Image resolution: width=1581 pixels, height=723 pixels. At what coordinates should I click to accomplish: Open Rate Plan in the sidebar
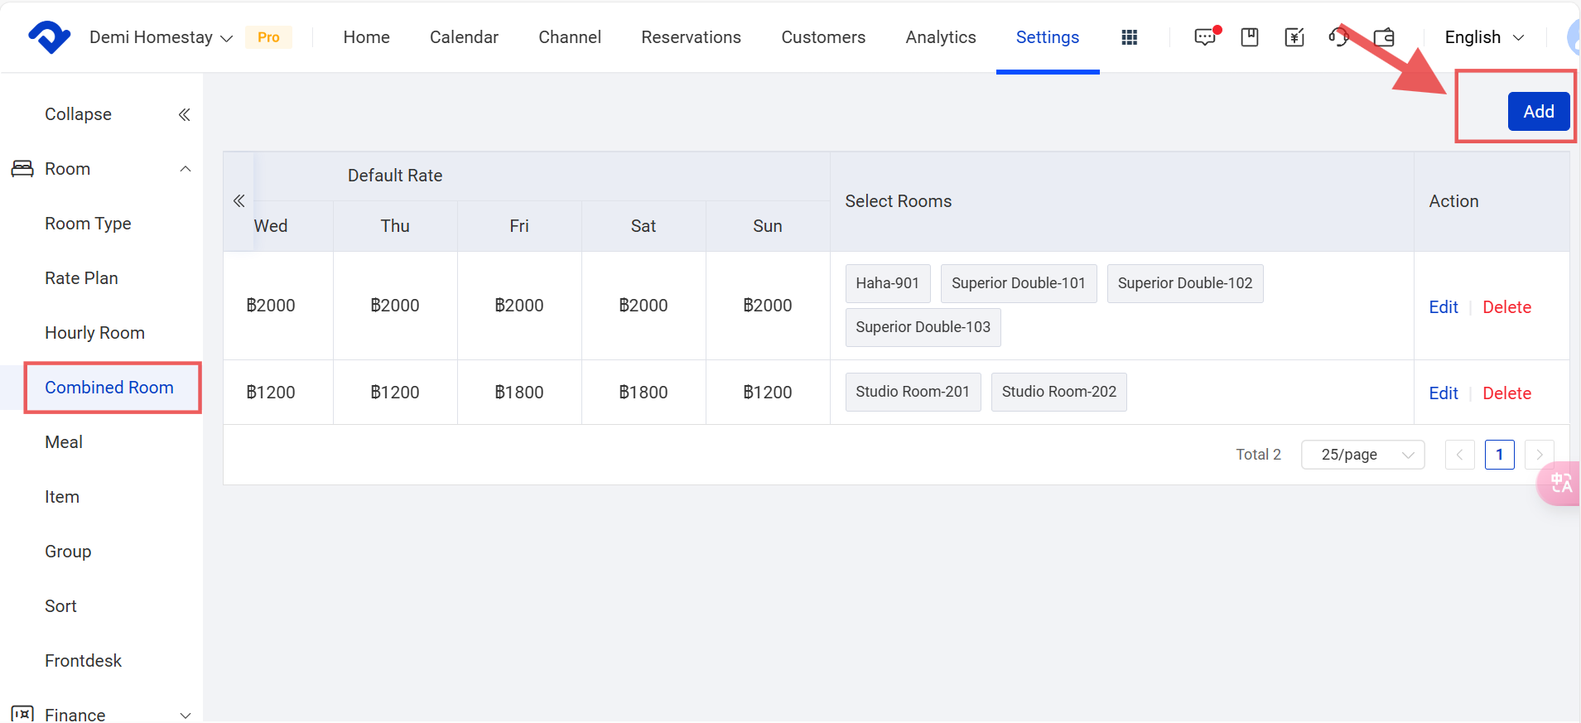[x=81, y=278]
